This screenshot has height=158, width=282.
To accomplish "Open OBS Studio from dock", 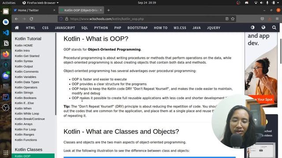I will [6, 108].
